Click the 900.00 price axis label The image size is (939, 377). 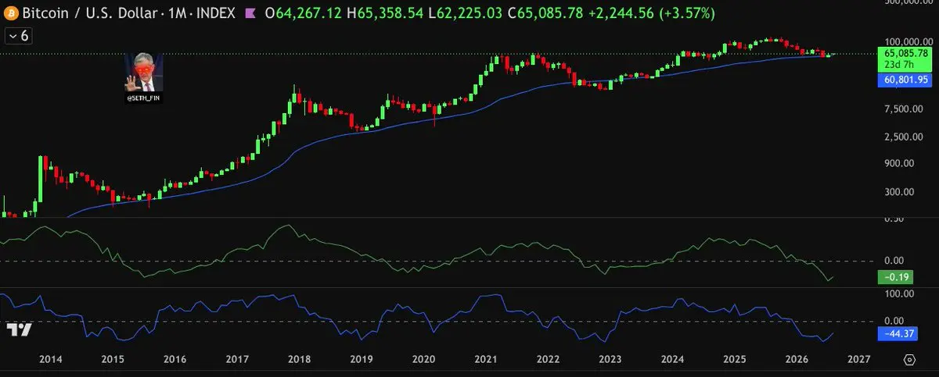(901, 163)
